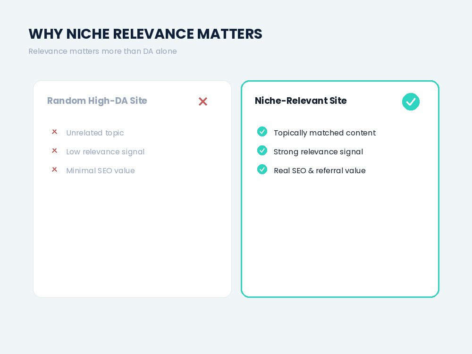Screen dimensions: 472x354
Task: Click the text 'Real SEO & referral value'
Action: pos(320,171)
